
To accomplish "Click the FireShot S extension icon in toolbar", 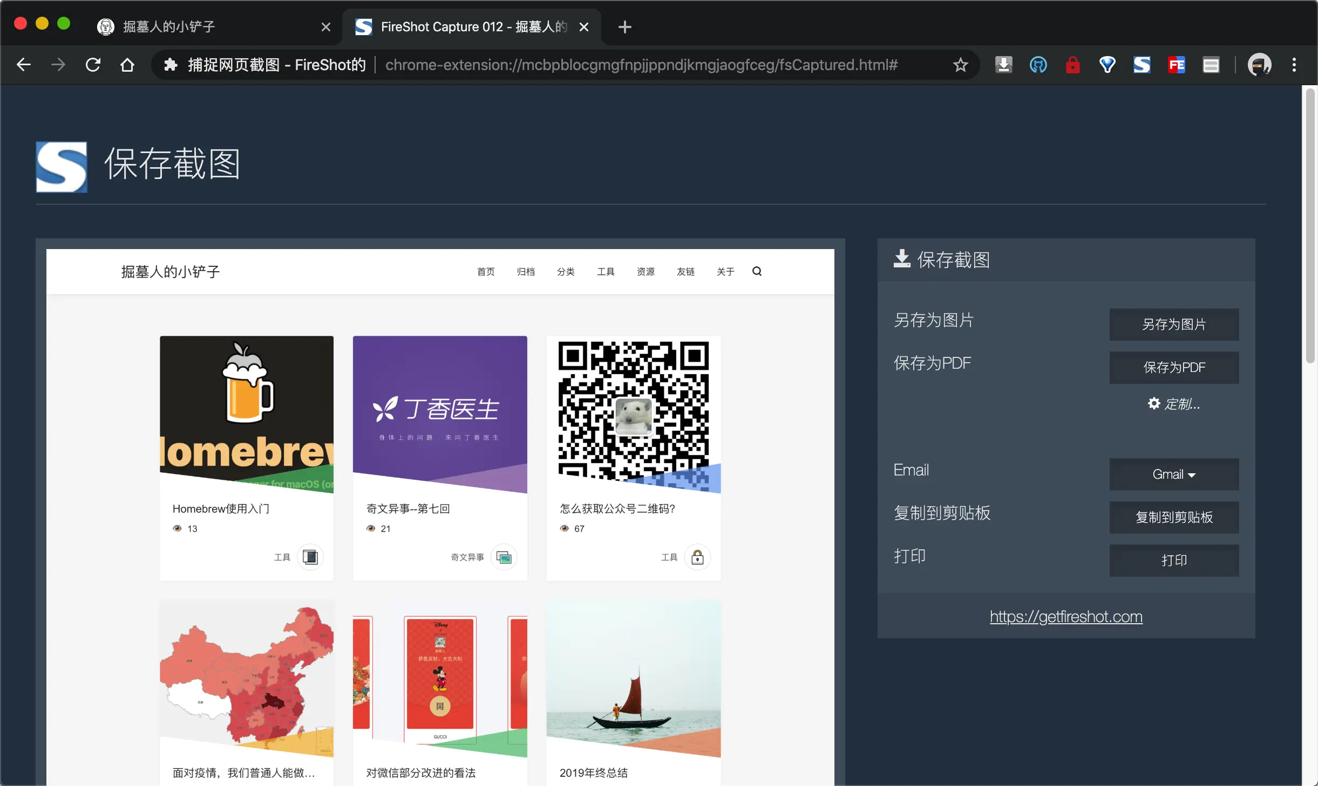I will 1142,65.
